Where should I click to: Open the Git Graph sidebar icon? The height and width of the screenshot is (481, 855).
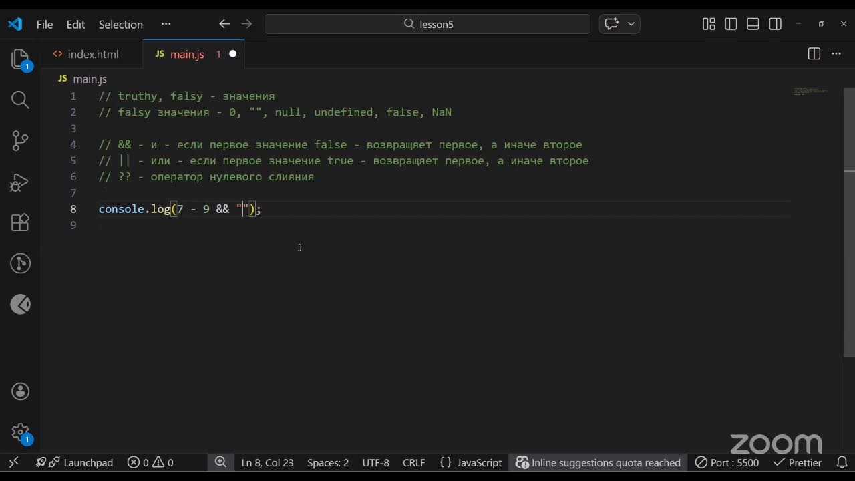coord(20,263)
